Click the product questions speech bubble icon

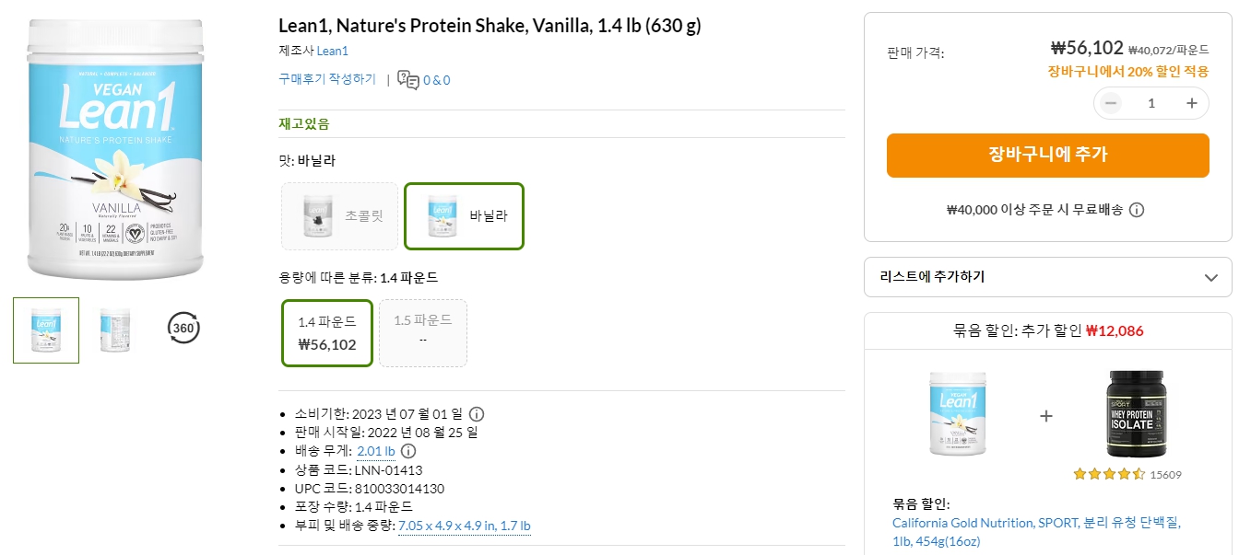pos(408,80)
